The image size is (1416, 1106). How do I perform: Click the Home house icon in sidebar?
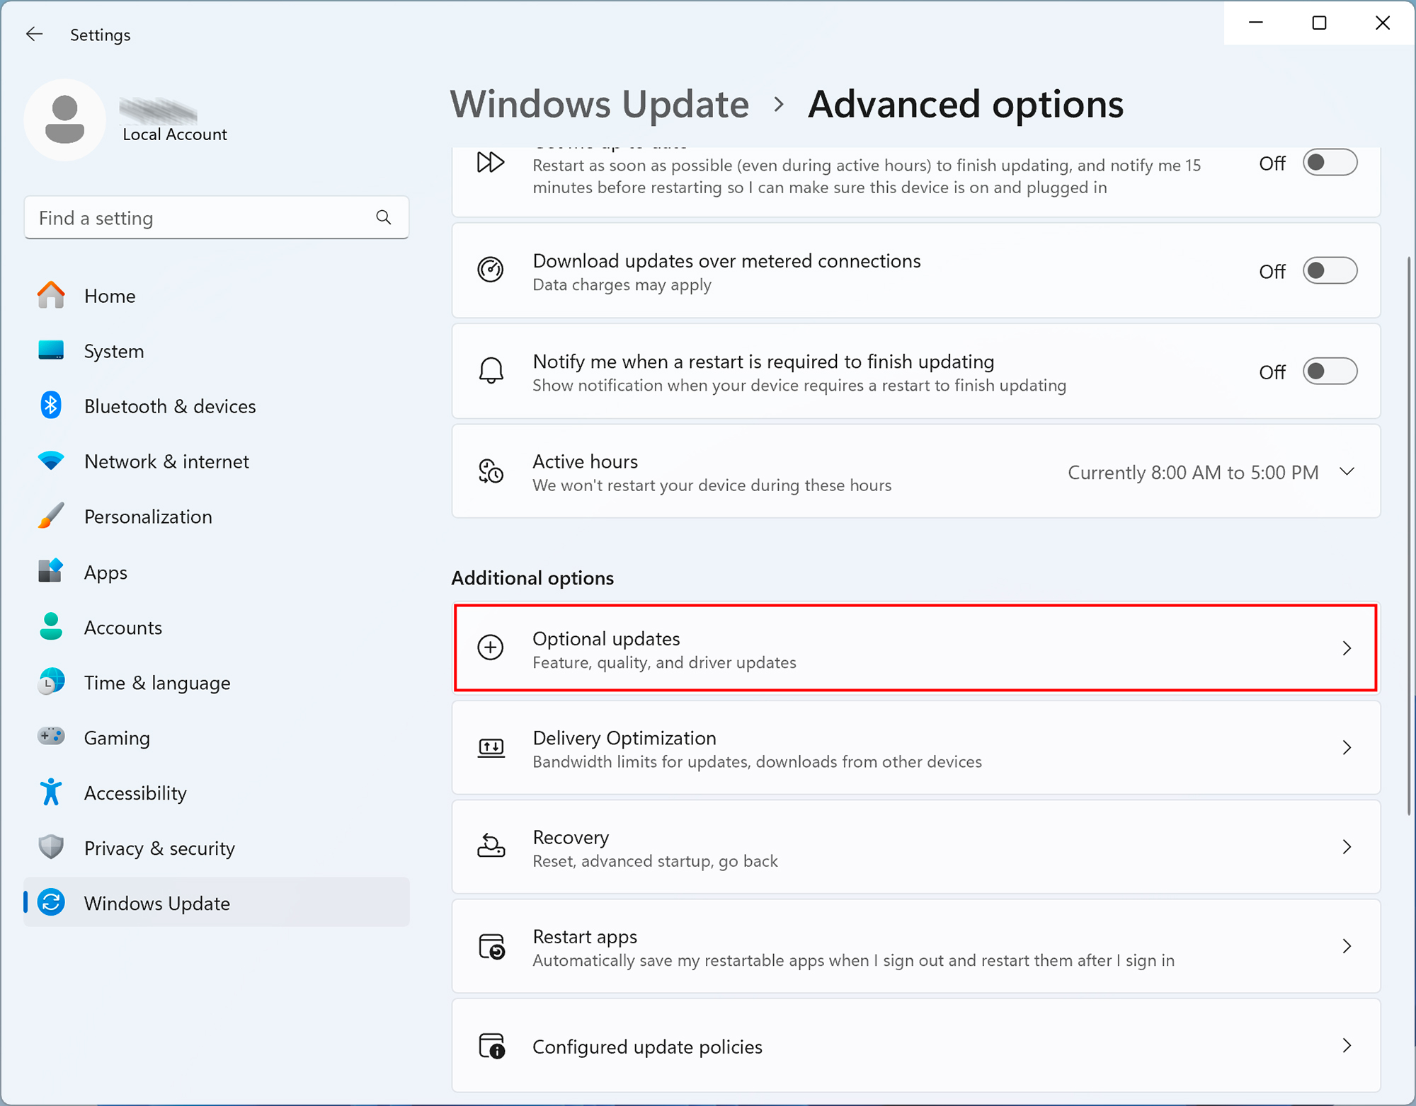(51, 295)
